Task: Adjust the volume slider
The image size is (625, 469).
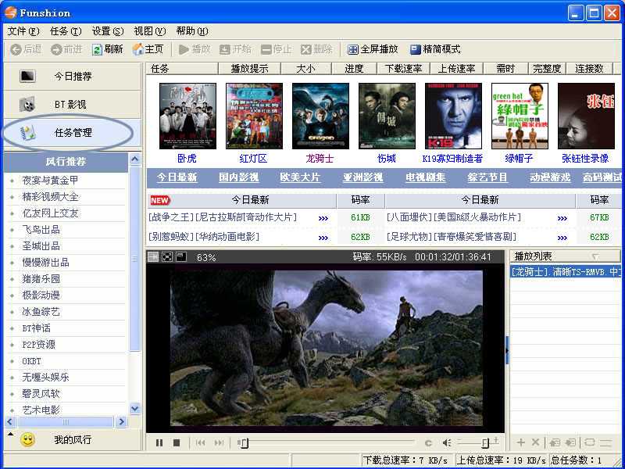Action: [484, 442]
